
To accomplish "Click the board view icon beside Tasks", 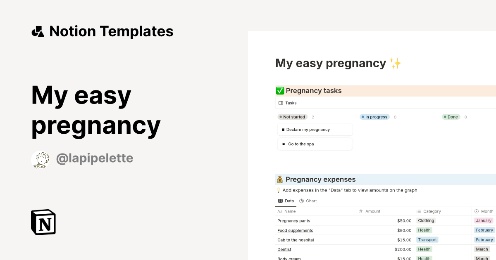I will point(280,103).
